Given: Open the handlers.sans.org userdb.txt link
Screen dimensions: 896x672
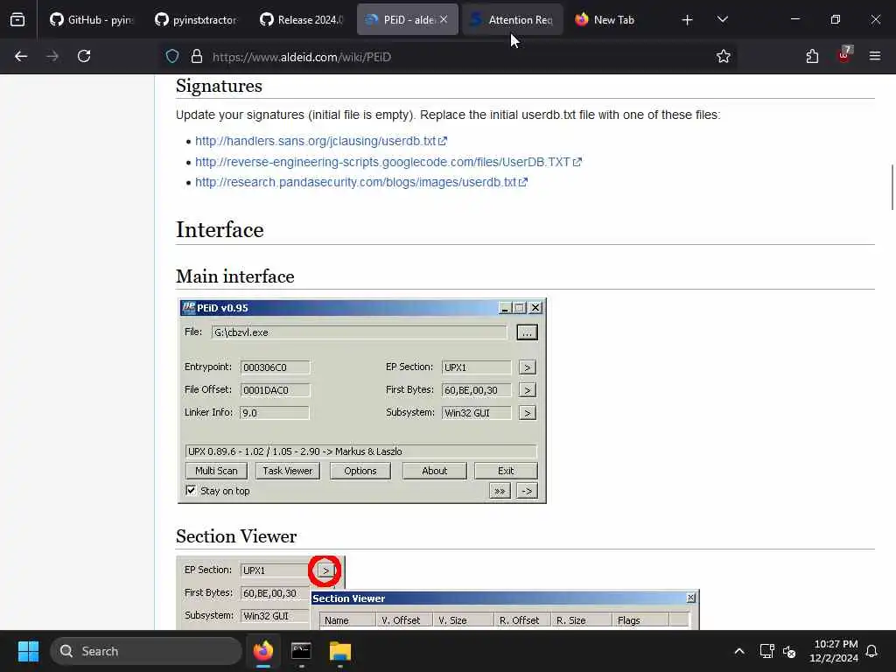Looking at the screenshot, I should [321, 141].
